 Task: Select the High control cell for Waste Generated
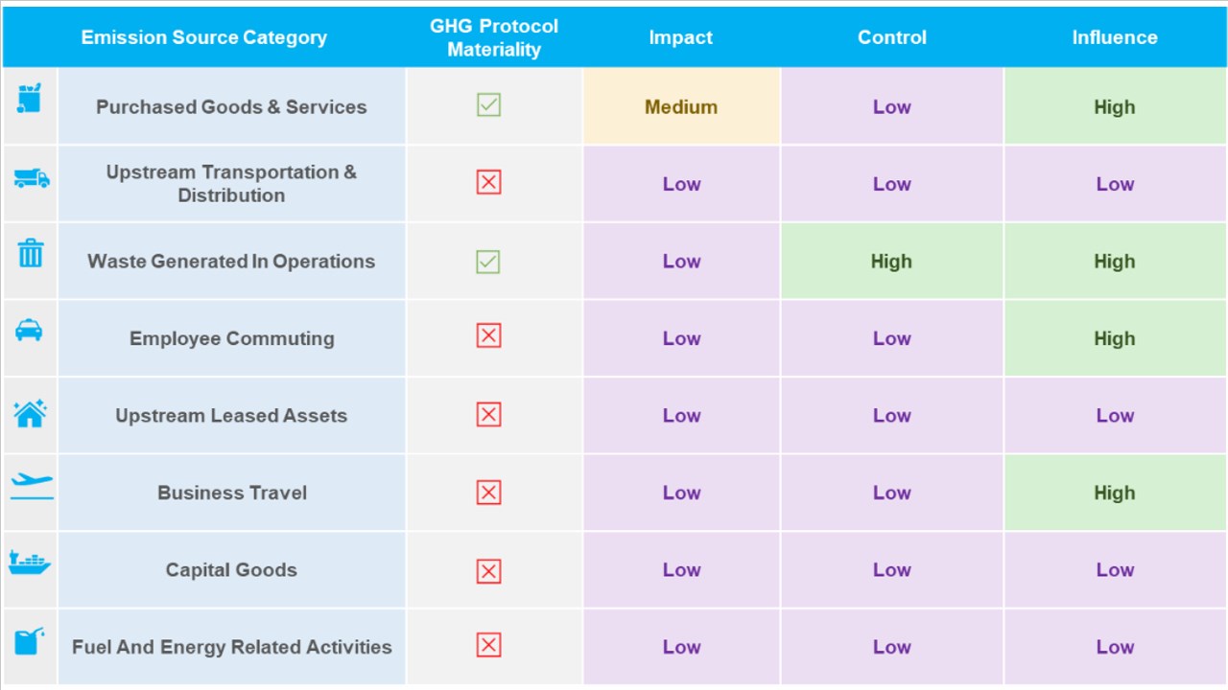[891, 262]
